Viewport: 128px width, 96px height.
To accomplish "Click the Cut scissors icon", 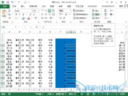I will click(x=9, y=11).
